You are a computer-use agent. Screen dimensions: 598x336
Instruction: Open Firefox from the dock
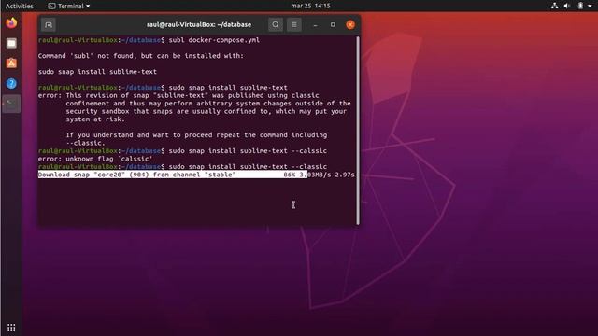click(x=11, y=22)
